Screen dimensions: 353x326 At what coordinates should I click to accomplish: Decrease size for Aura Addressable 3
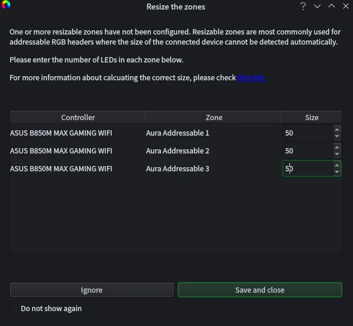point(337,172)
